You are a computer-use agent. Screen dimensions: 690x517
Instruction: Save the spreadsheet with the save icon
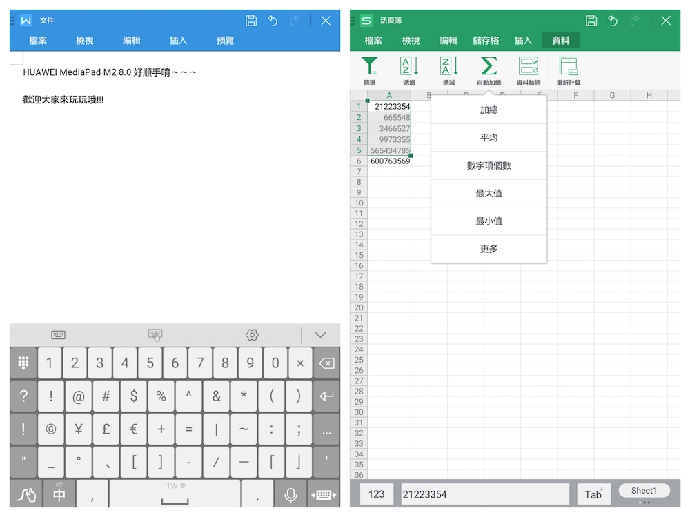[591, 21]
